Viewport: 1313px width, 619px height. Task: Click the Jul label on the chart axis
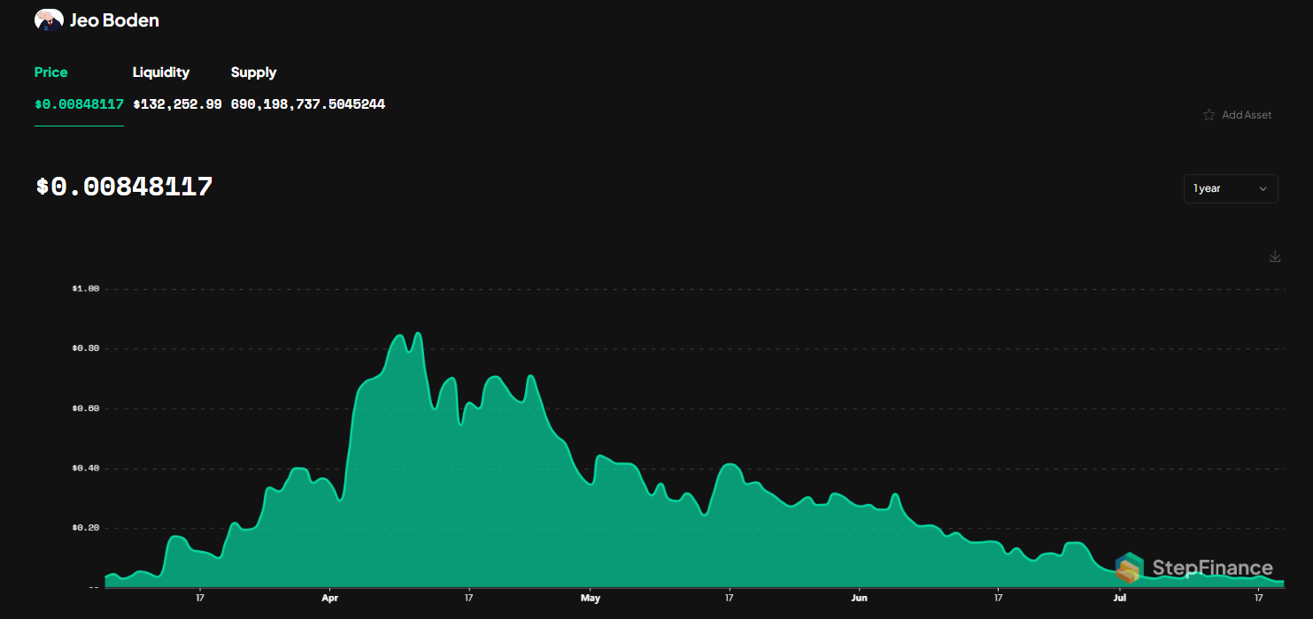click(1119, 598)
